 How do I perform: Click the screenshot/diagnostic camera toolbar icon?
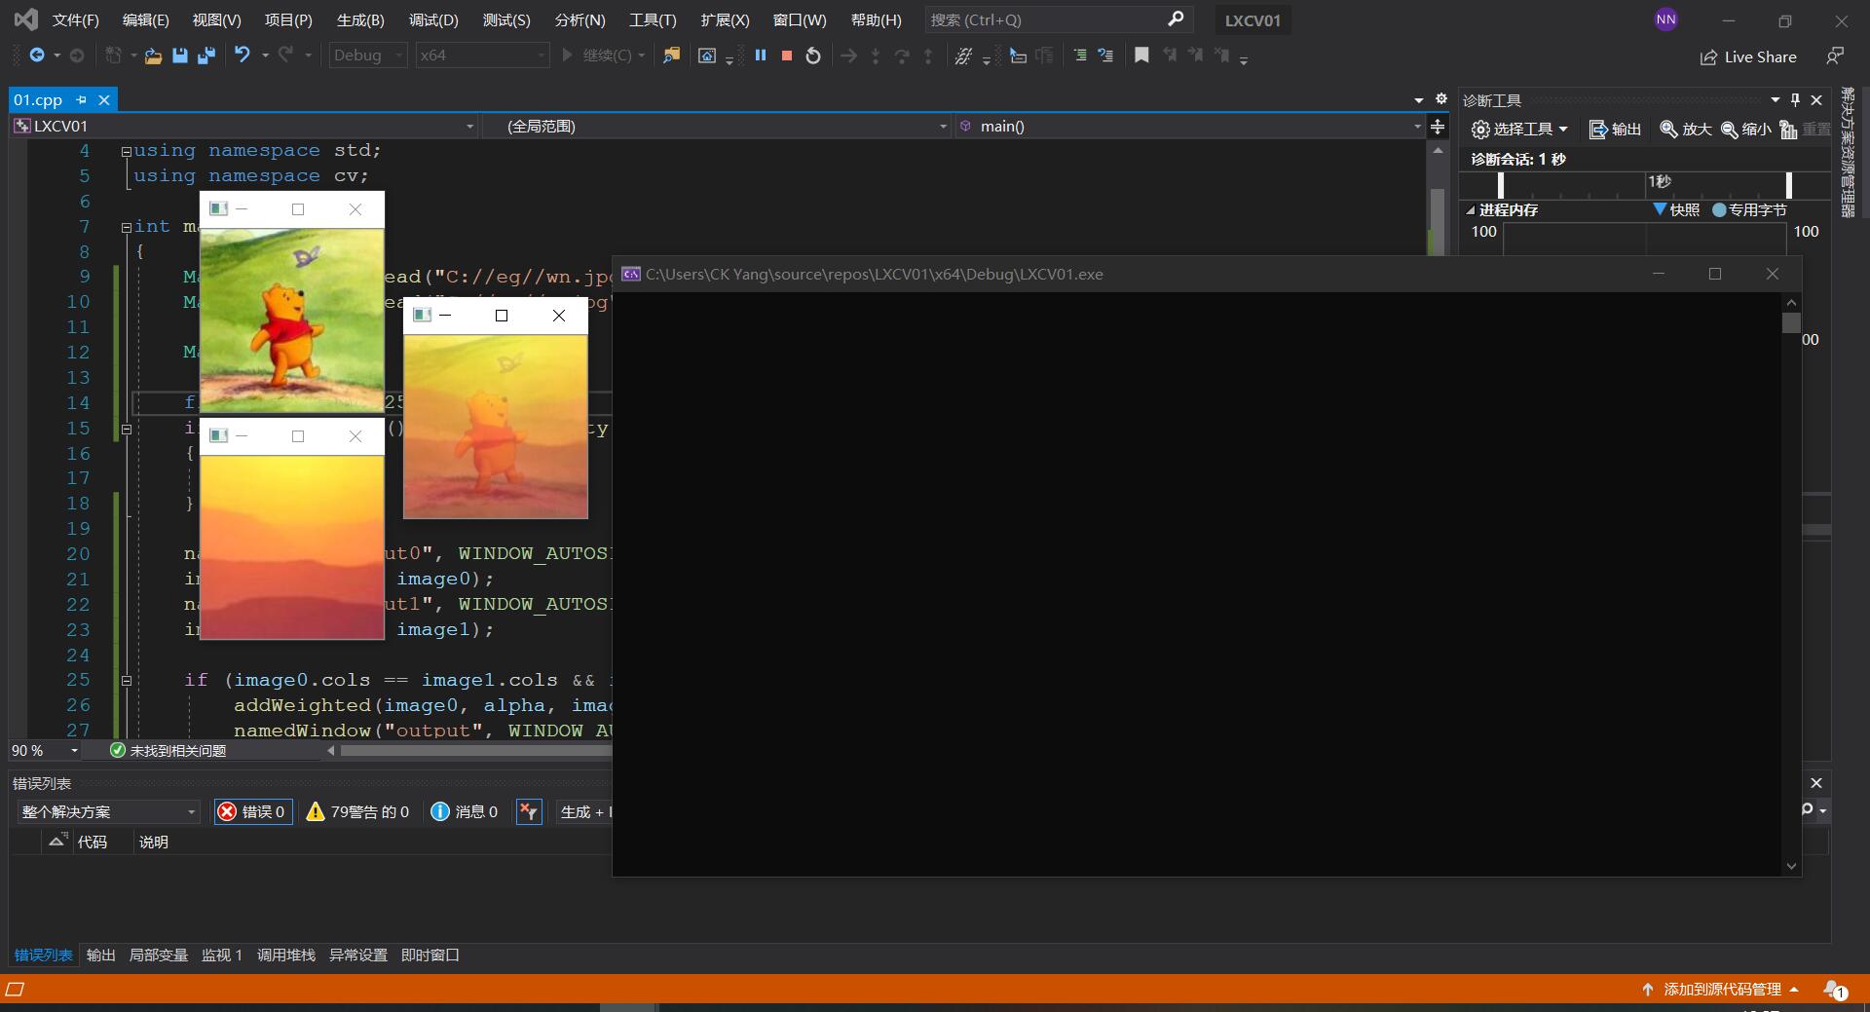pyautogui.click(x=707, y=56)
